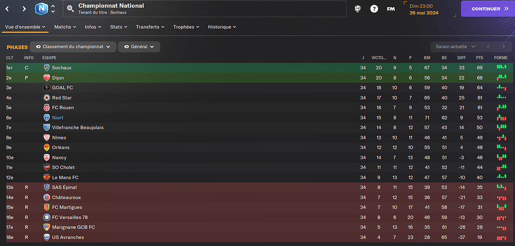Open the Niort team link
The image size is (515, 246).
point(58,118)
